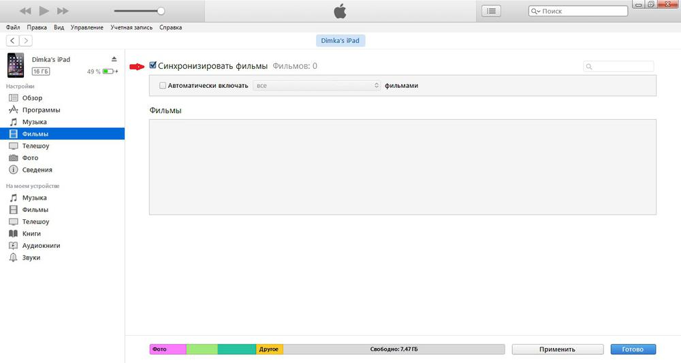Screen dimensions: 681x363
Task: Click the movies search field
Action: point(618,66)
